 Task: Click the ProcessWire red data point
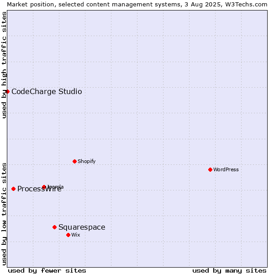[13, 189]
